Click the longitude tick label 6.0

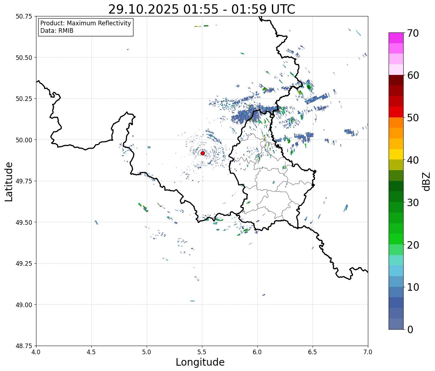point(257,352)
